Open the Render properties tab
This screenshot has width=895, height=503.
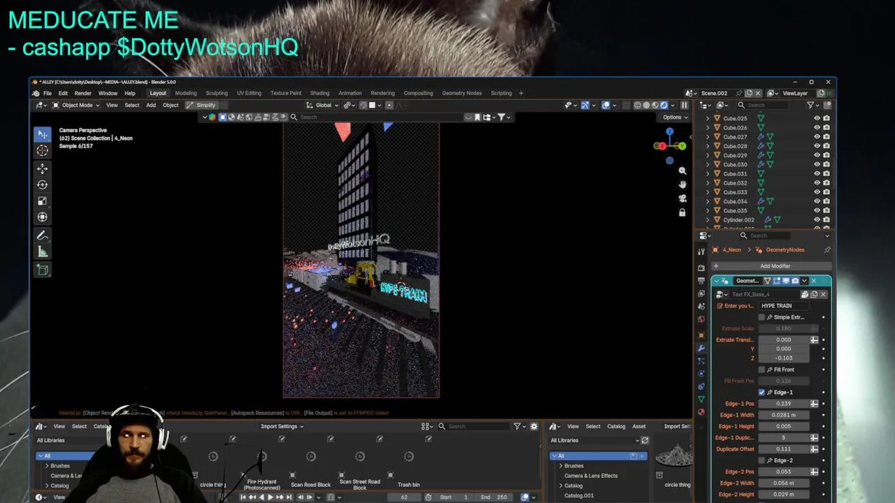pos(701,268)
